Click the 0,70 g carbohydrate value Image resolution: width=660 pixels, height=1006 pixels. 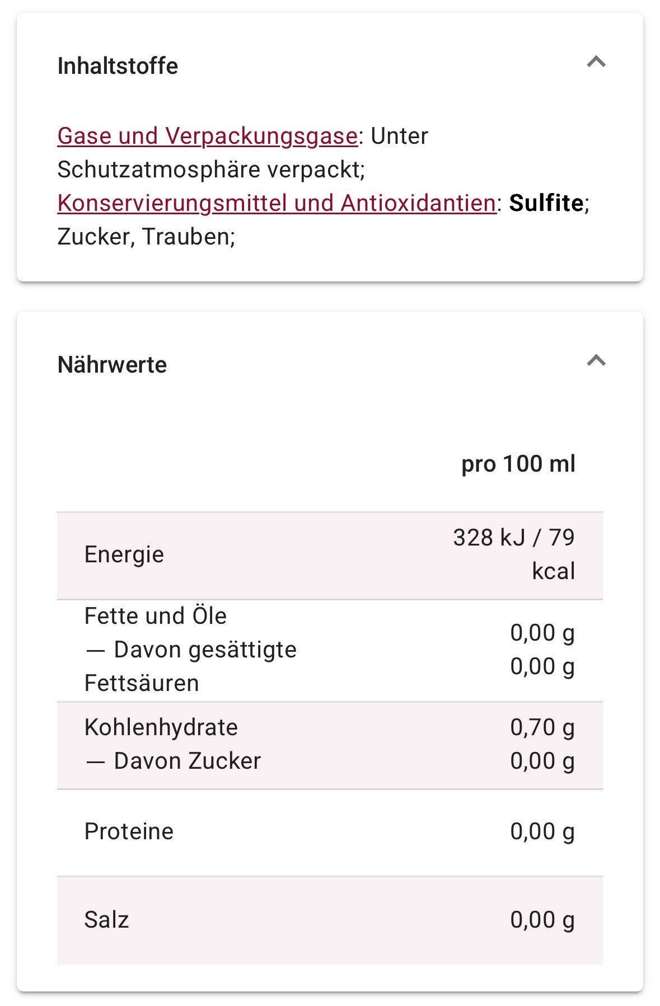coord(542,727)
